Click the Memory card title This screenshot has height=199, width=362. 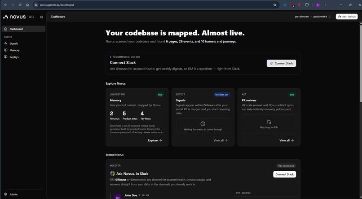coord(115,100)
